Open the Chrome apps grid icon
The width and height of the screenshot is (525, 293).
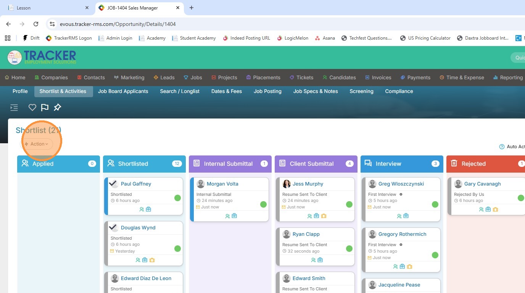(8, 38)
